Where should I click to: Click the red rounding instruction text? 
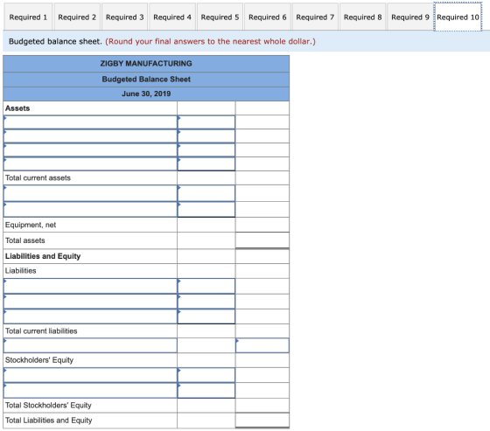click(210, 41)
